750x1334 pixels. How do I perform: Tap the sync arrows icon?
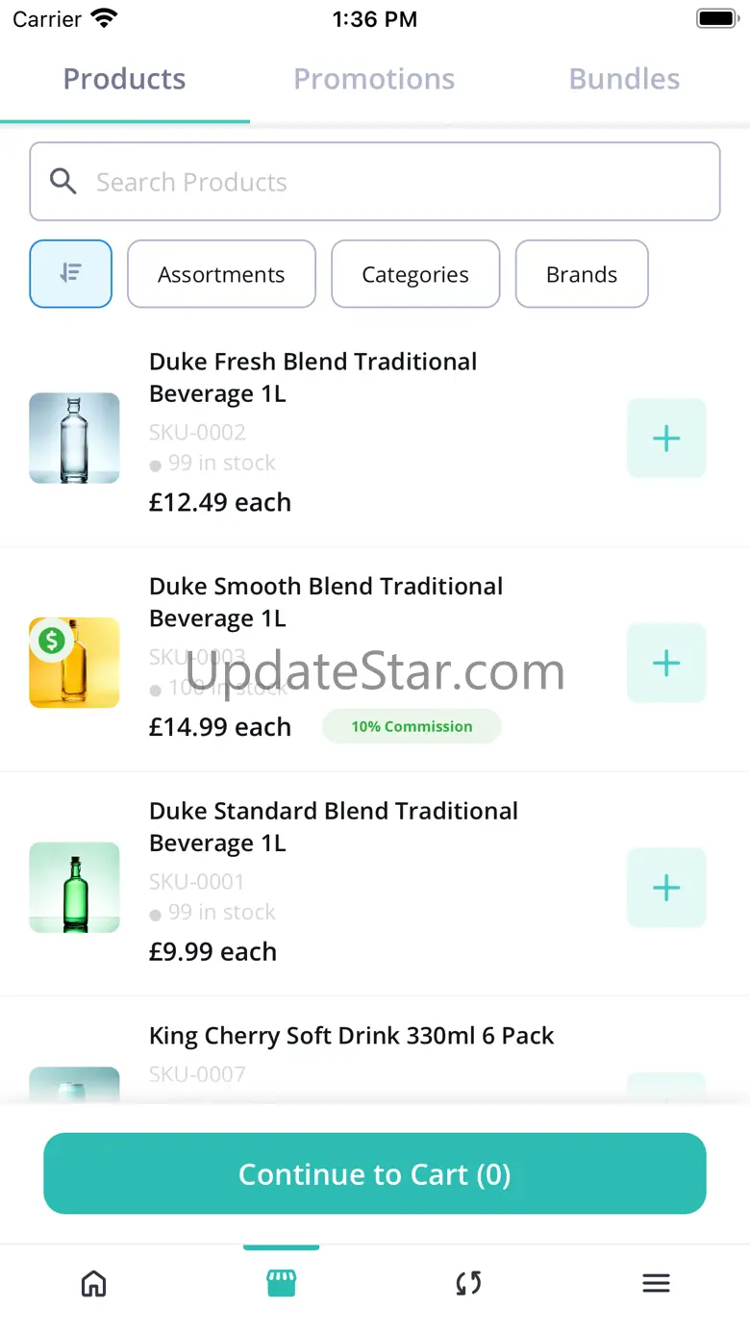468,1283
